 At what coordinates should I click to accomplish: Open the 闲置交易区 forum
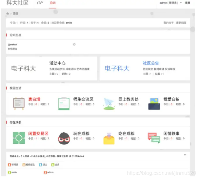[38, 133]
